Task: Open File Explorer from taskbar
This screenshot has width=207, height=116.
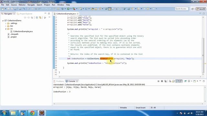Action: 13,113
